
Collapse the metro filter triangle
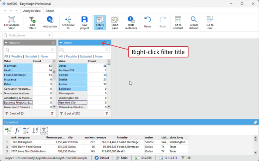click(x=61, y=43)
